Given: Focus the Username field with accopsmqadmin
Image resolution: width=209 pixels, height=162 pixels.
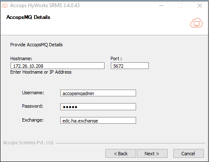Looking at the screenshot, I should (98, 93).
